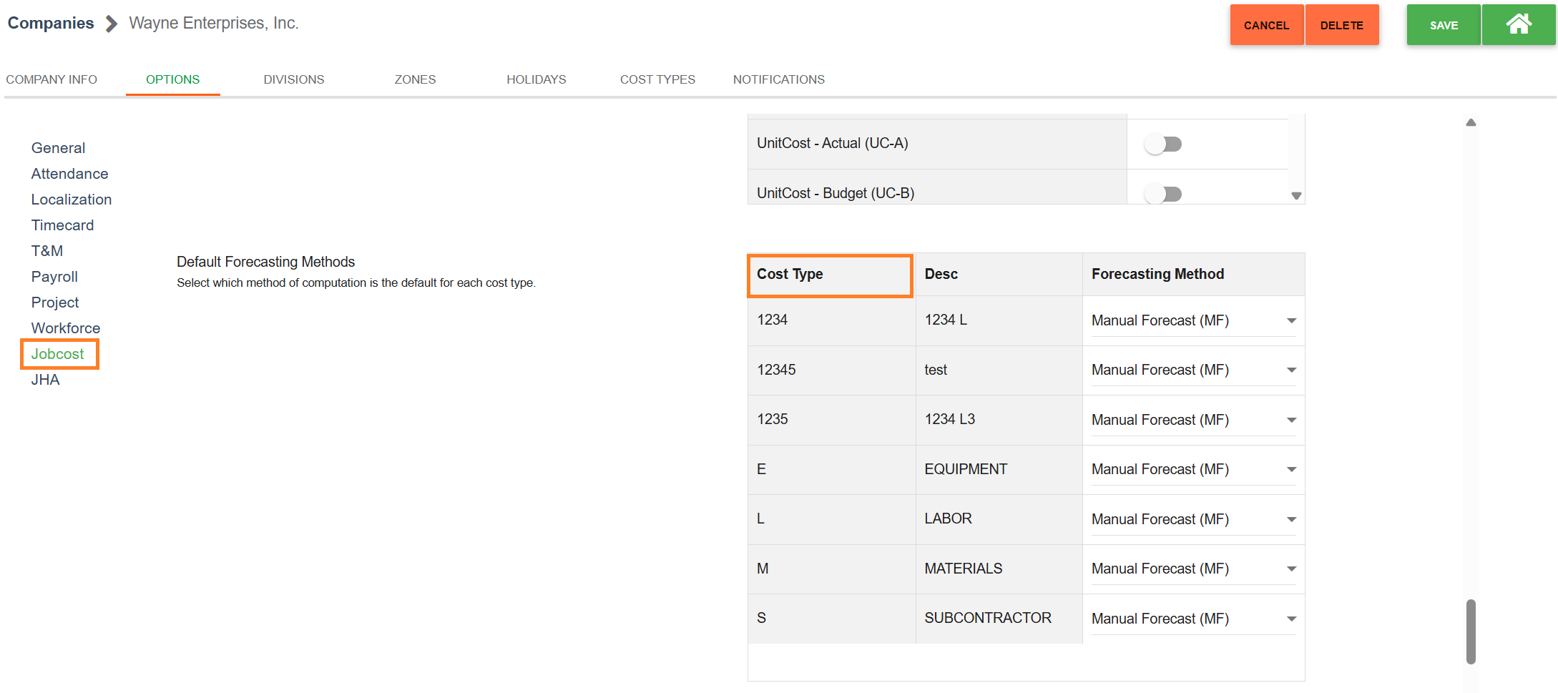1558x693 pixels.
Task: Click the inner list scroll-down arrow
Action: tap(1295, 196)
